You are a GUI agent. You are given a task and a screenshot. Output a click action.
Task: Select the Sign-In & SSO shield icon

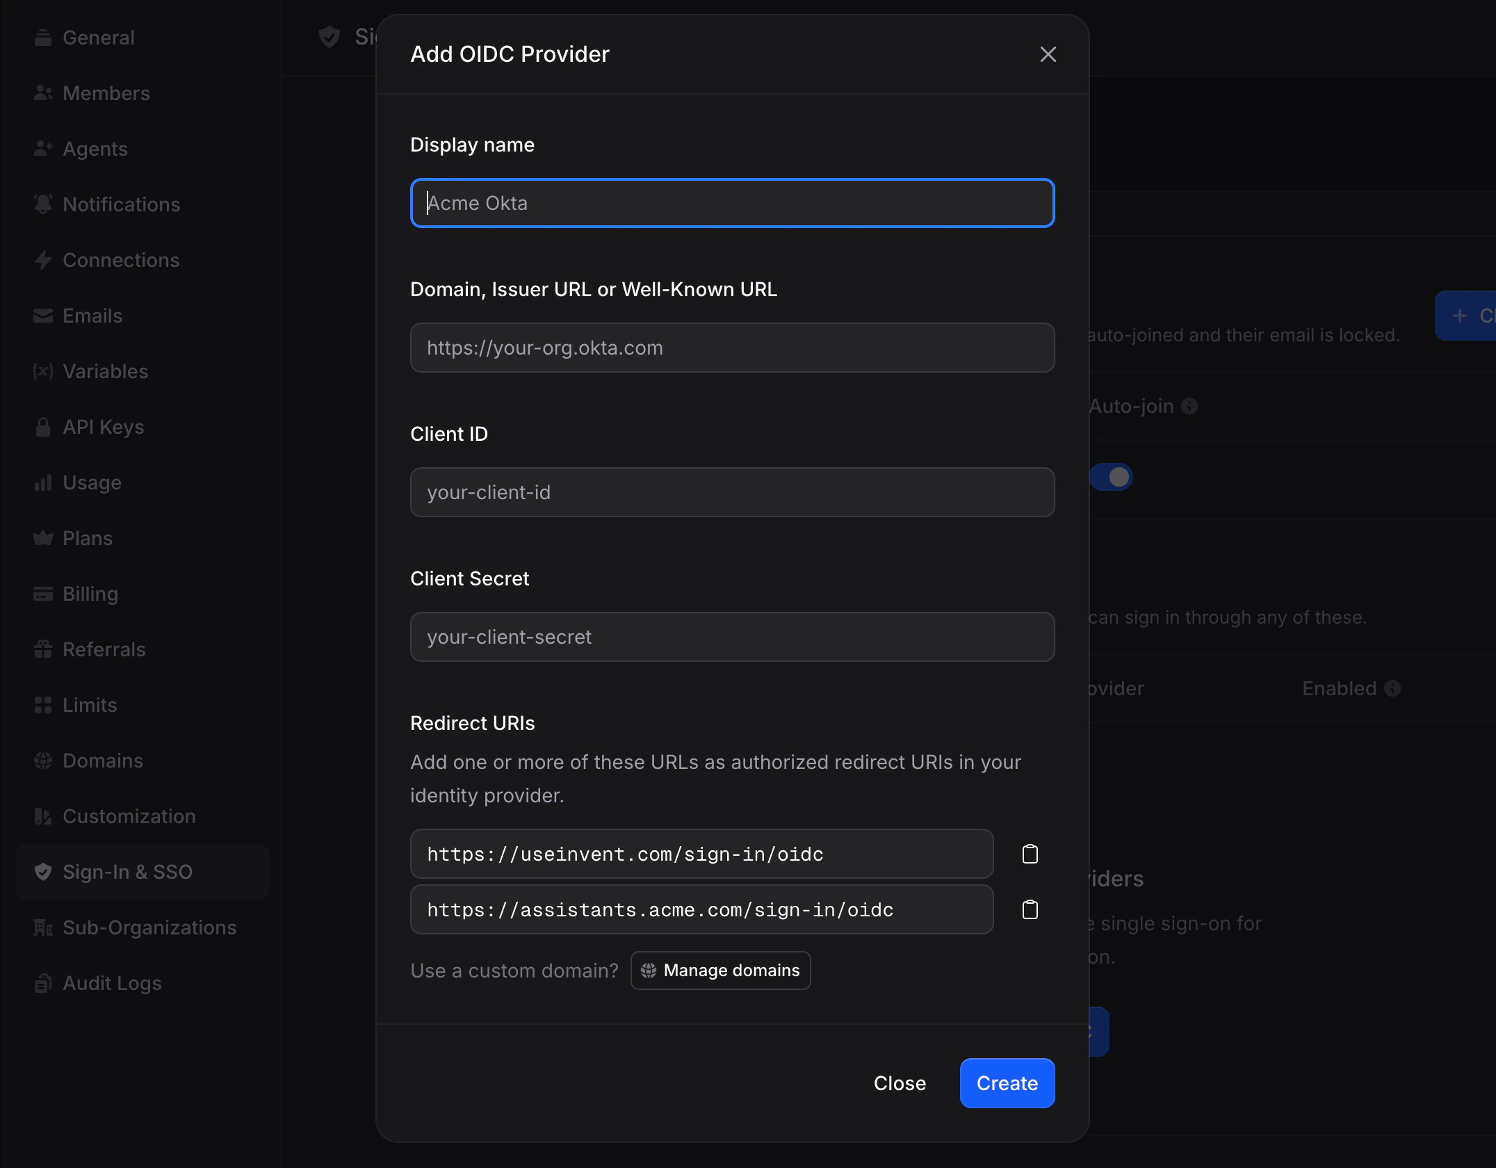43,871
